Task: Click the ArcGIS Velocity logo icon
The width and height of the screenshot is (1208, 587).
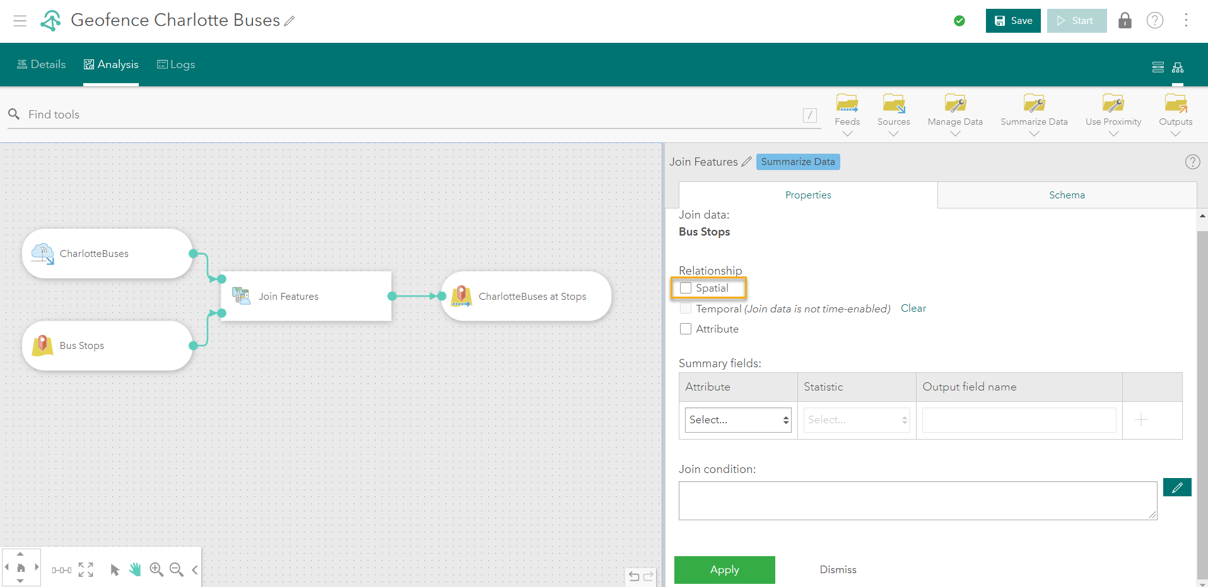Action: point(50,21)
